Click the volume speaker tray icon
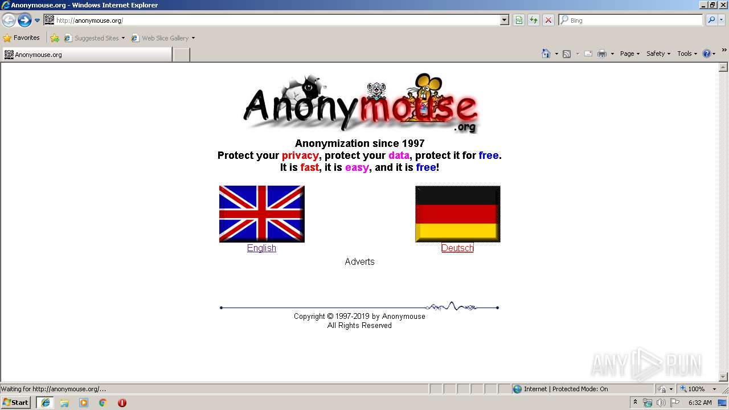Image resolution: width=729 pixels, height=410 pixels. click(x=661, y=403)
